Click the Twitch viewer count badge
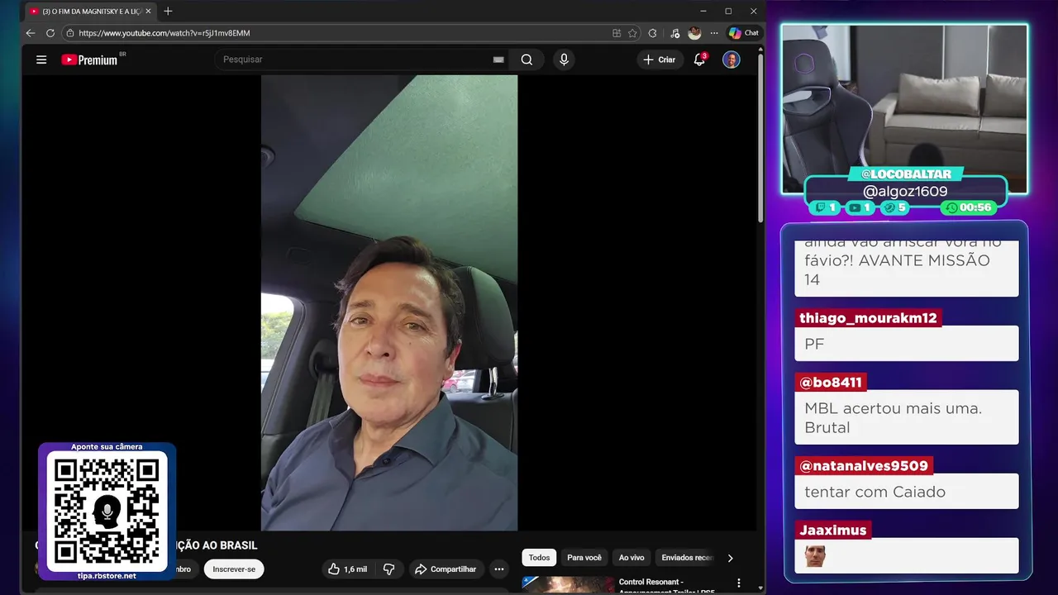Image resolution: width=1058 pixels, height=595 pixels. pos(825,207)
